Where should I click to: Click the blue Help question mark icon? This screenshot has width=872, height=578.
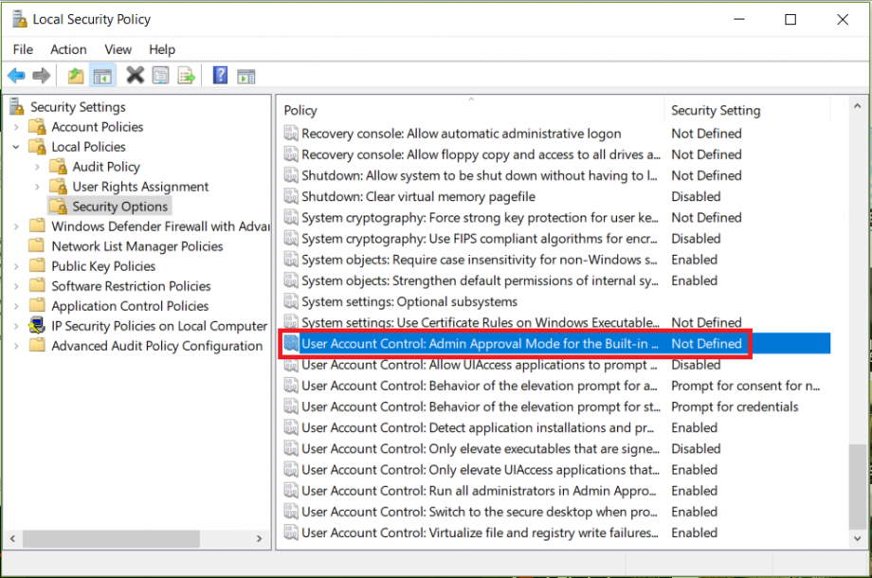pos(220,76)
